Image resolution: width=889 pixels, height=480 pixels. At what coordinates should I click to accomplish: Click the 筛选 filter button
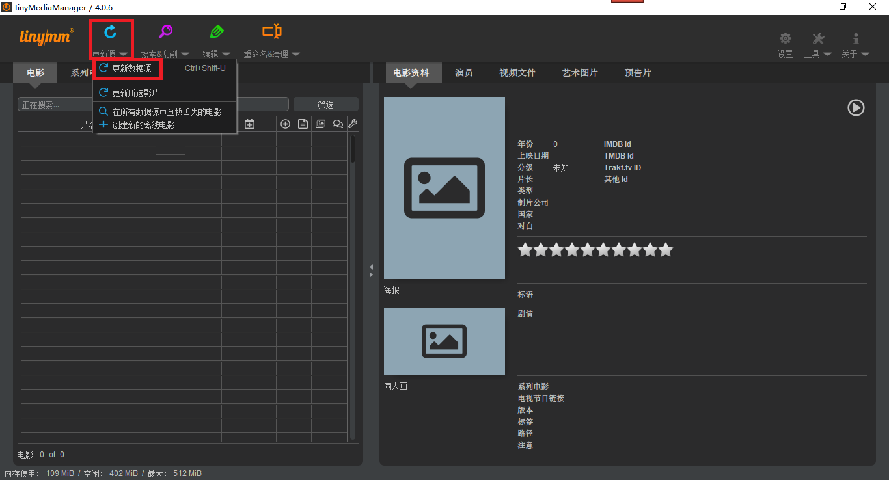pyautogui.click(x=326, y=104)
